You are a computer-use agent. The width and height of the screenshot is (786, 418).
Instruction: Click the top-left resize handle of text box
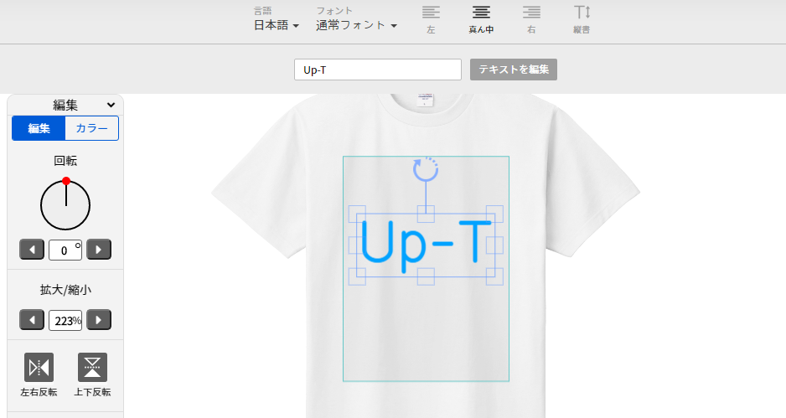pyautogui.click(x=357, y=214)
